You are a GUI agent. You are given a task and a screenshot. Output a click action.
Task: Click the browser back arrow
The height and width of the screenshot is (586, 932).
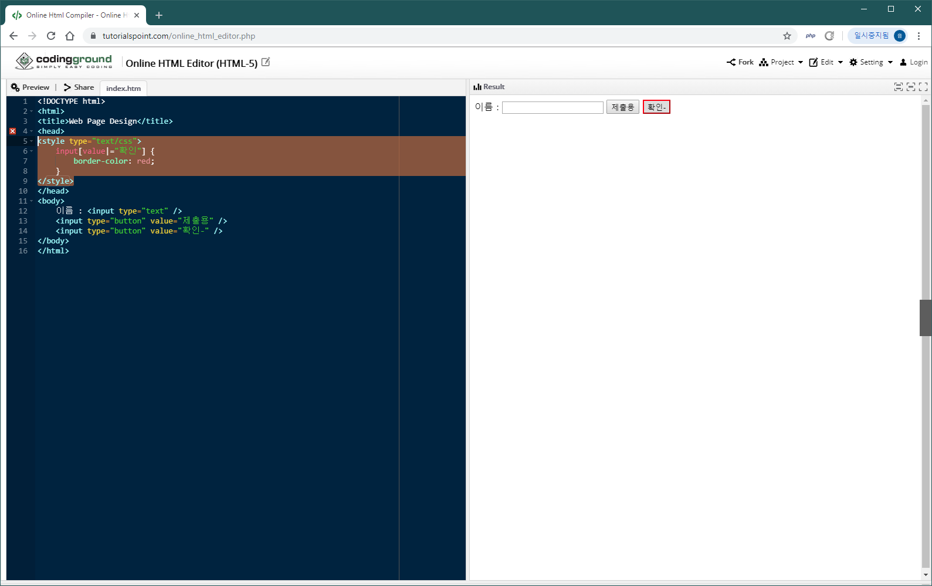point(13,36)
